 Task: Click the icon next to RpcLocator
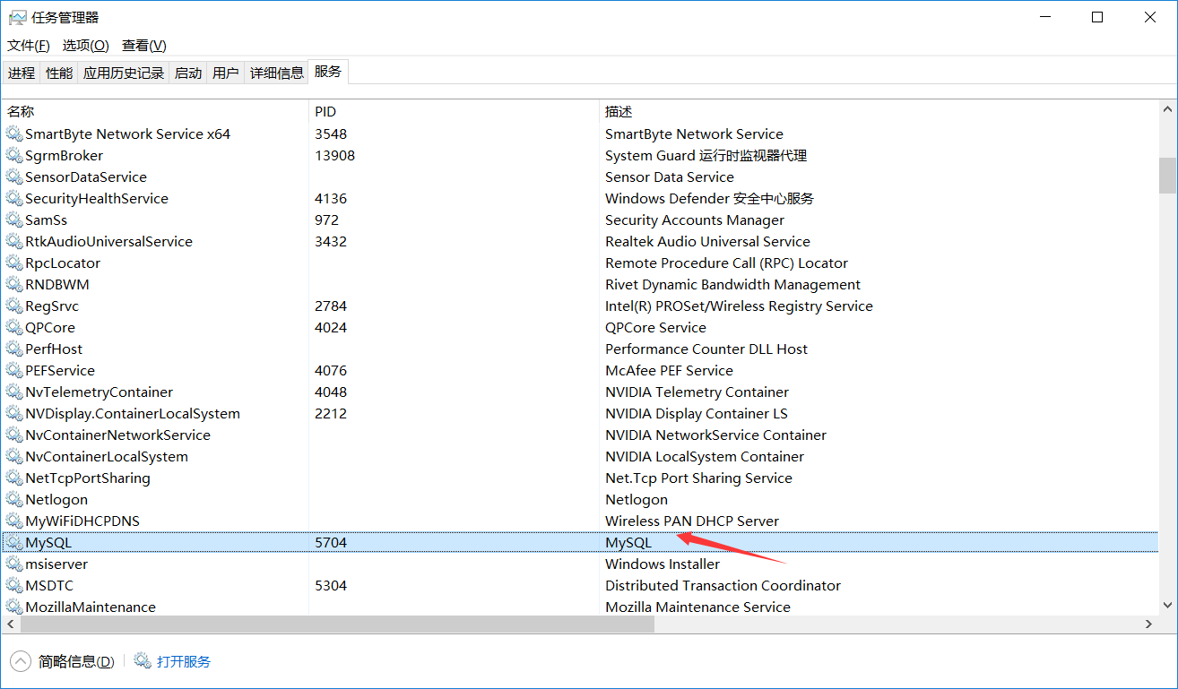point(13,263)
